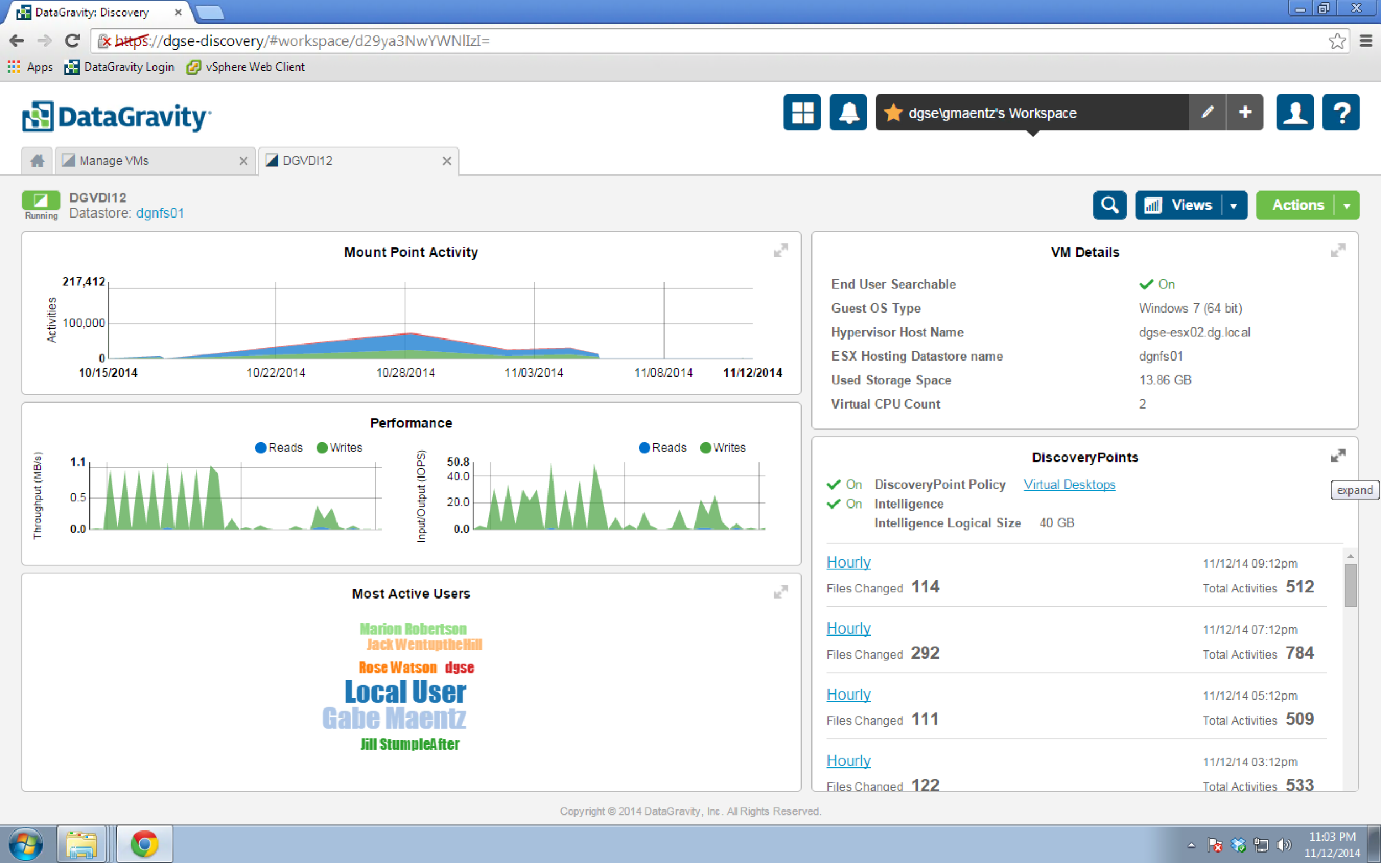Viewport: 1381px width, 863px height.
Task: Toggle Reads series in IOPS chart legend
Action: coord(662,447)
